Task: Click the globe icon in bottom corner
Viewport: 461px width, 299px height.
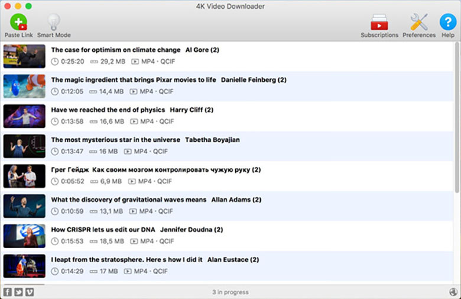Action: (x=453, y=292)
